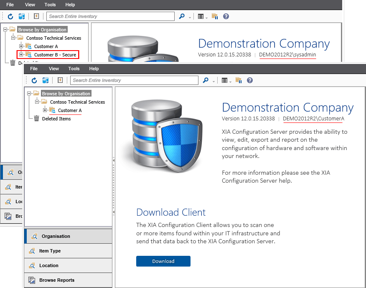Select Customer B - Secure in back window

coord(55,55)
